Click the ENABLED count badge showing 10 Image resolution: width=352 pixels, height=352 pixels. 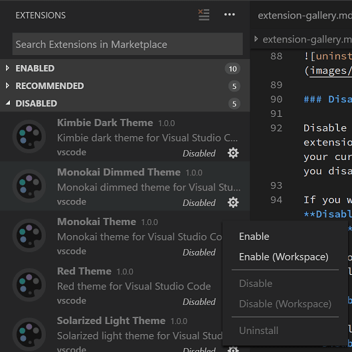coord(232,68)
